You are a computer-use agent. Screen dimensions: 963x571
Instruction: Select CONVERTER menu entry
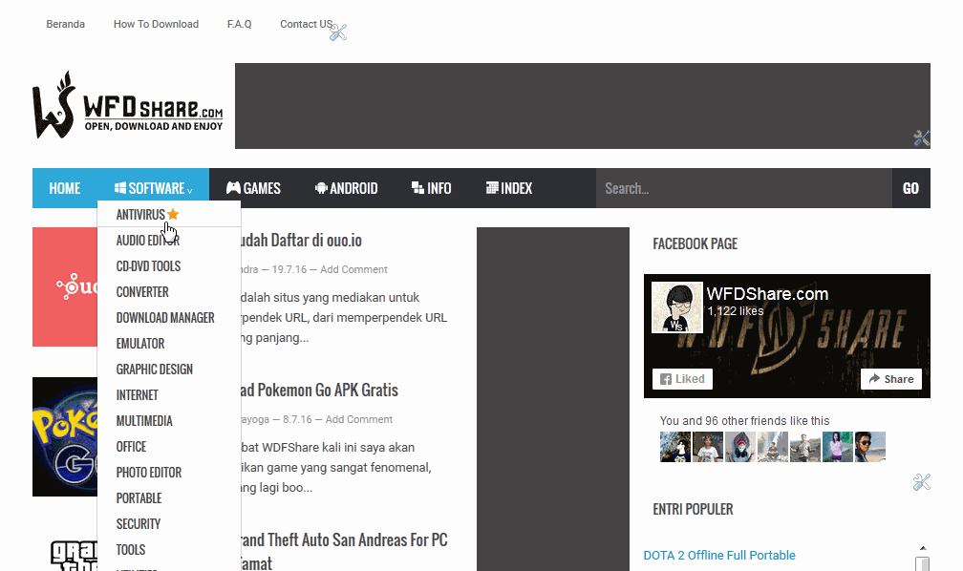coord(141,291)
